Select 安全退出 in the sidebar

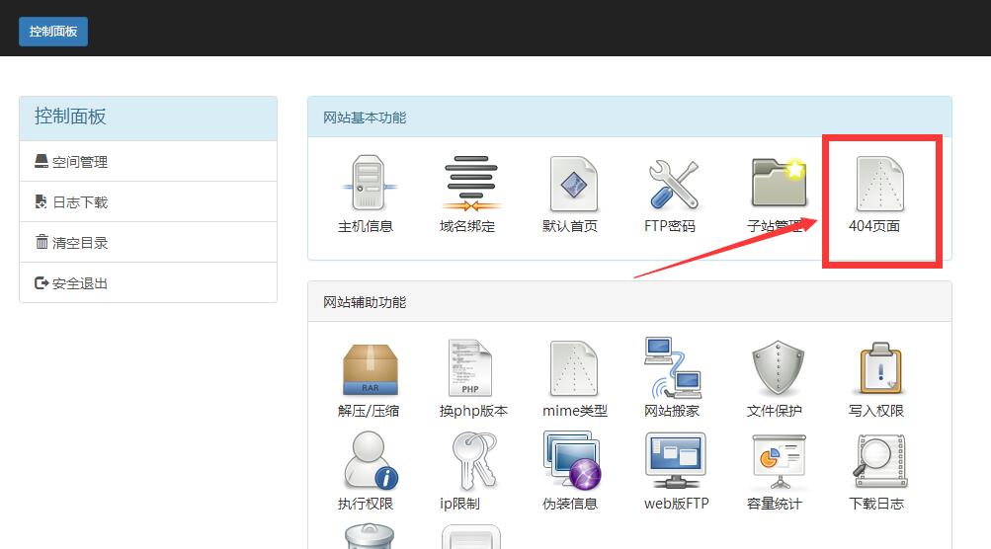(x=148, y=283)
